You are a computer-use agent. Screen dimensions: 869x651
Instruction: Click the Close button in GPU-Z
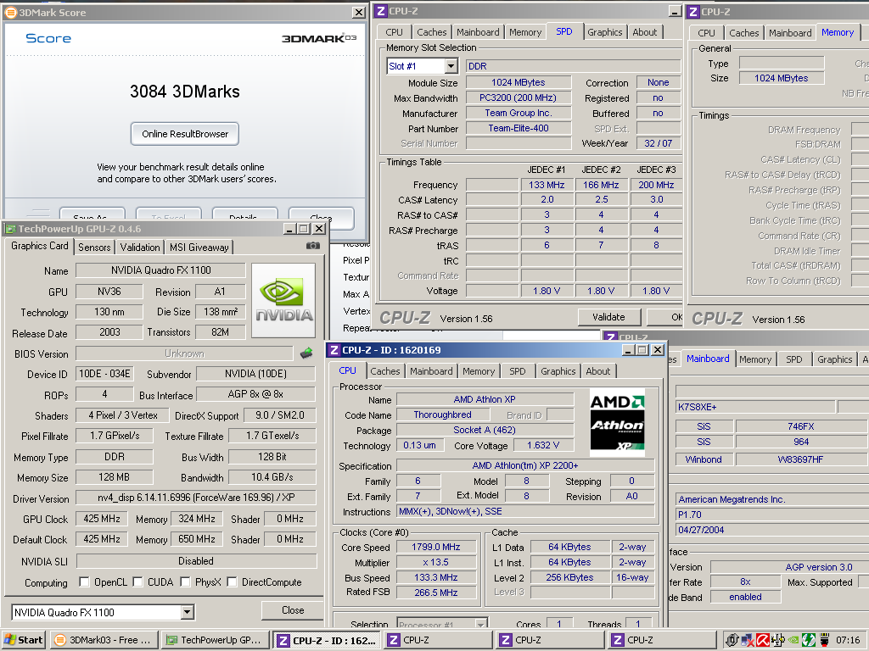point(293,610)
